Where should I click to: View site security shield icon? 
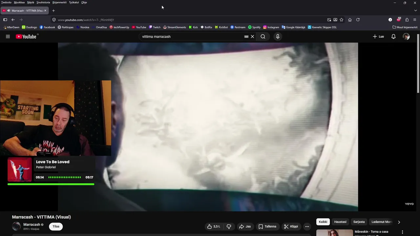(x=54, y=20)
